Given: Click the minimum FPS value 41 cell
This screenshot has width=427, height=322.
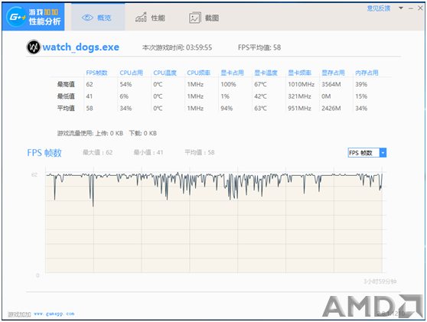Looking at the screenshot, I should coord(90,96).
